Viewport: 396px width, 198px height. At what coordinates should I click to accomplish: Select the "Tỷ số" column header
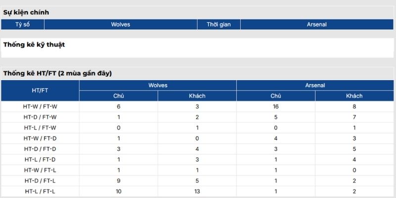[22, 24]
